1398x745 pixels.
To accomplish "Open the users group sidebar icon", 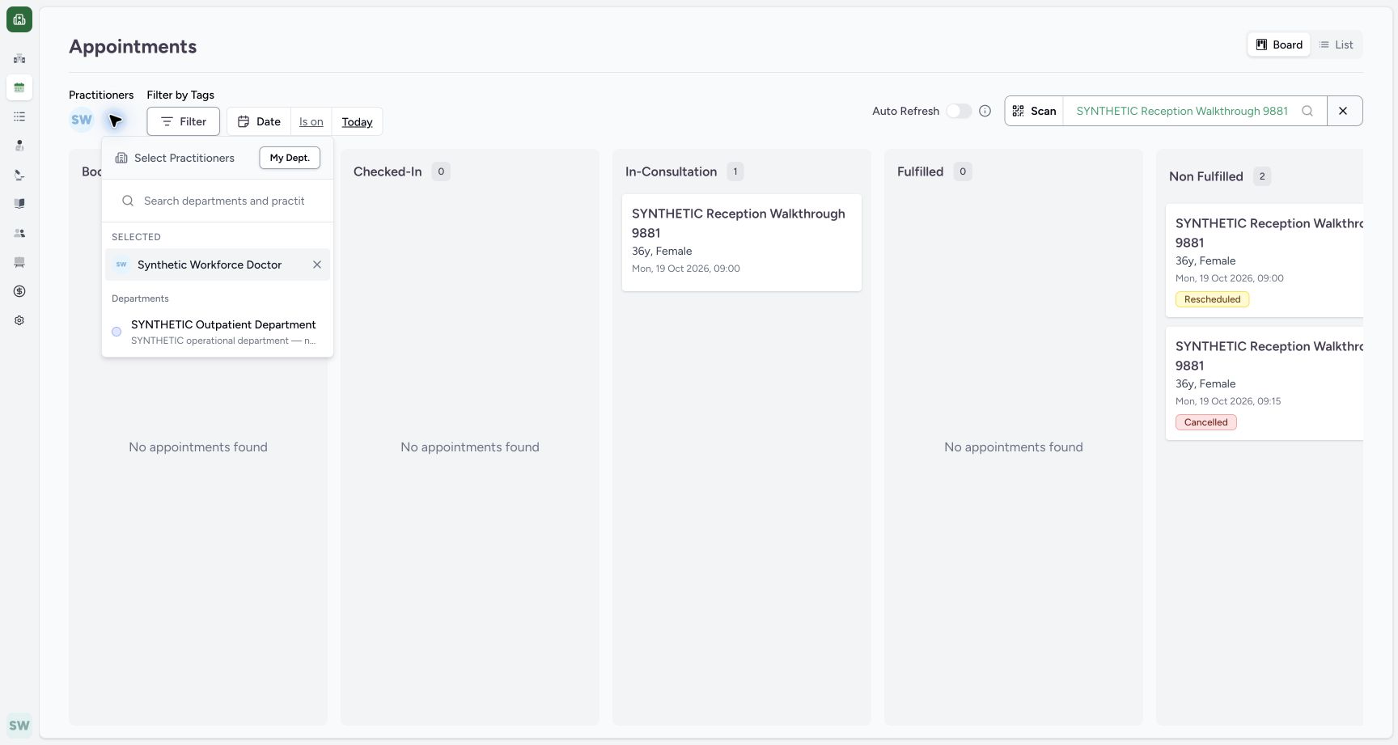I will pyautogui.click(x=19, y=233).
